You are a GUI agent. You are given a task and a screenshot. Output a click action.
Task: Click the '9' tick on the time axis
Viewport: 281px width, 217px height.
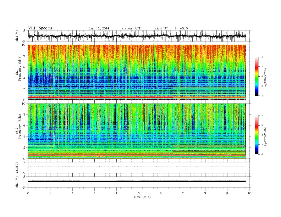(227, 193)
